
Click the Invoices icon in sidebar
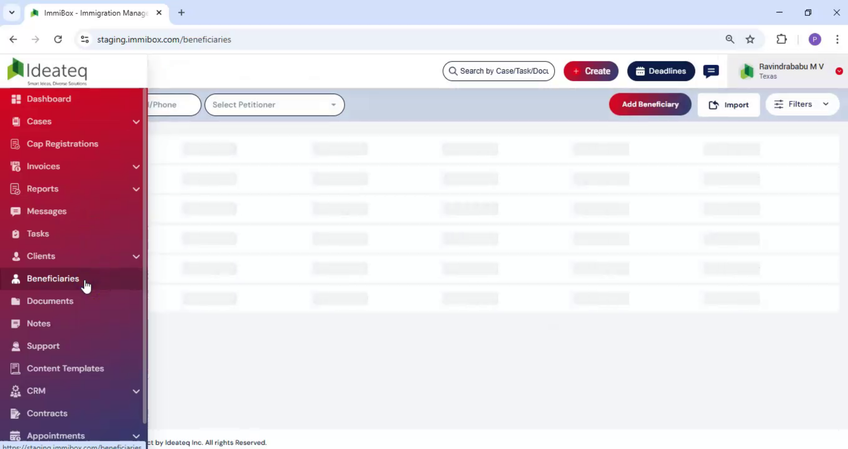pos(15,166)
